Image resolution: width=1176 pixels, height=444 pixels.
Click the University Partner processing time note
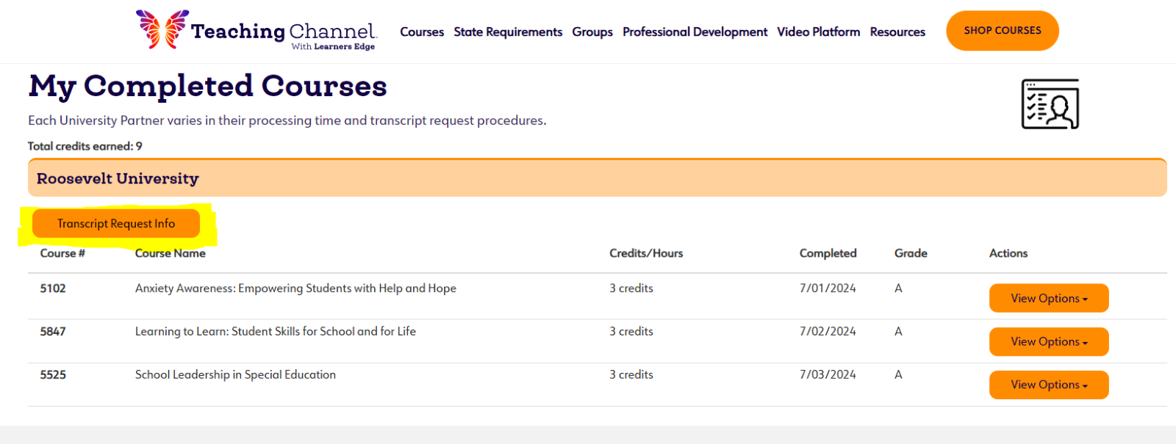click(287, 120)
